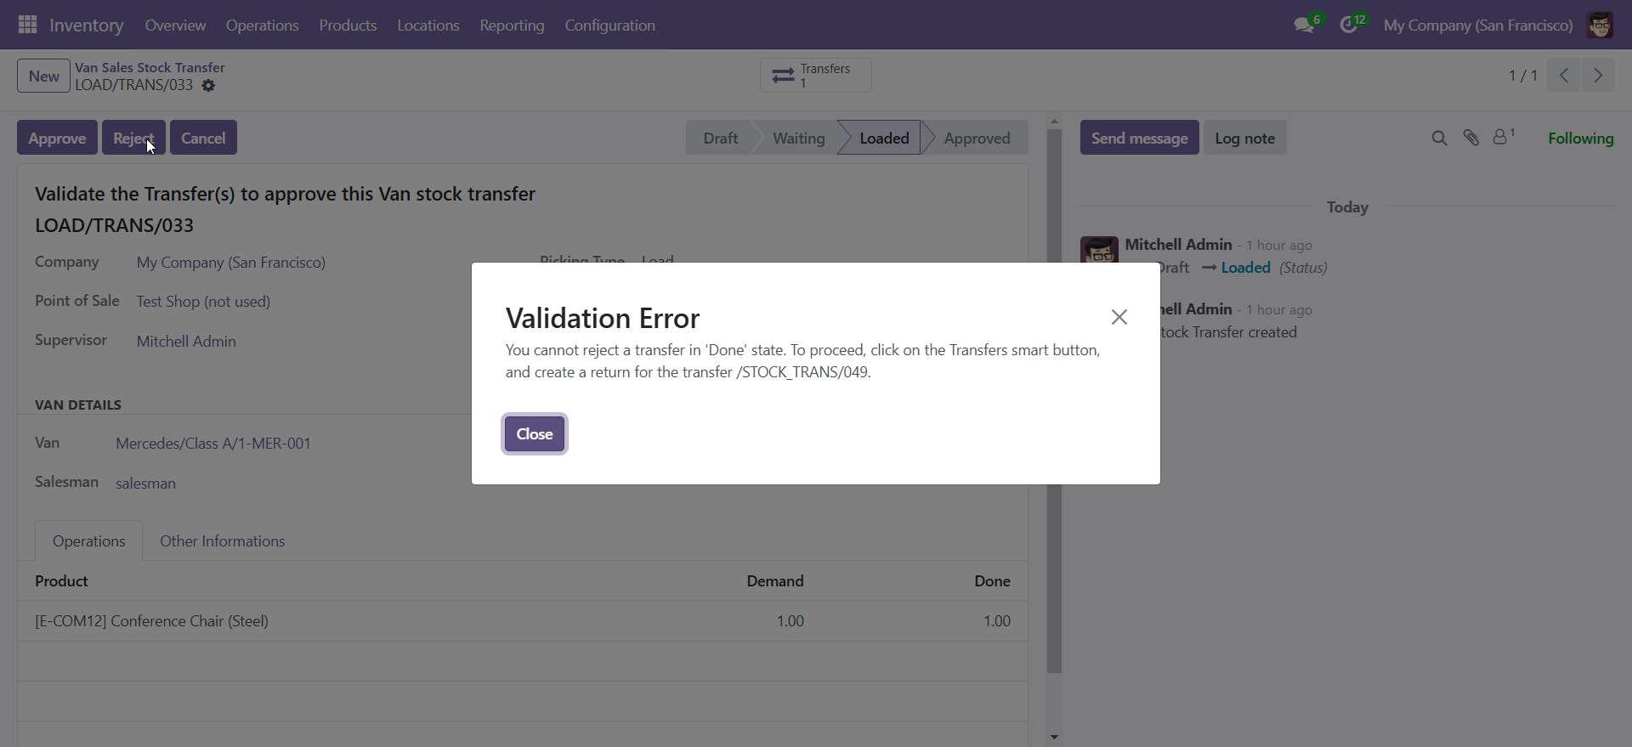Search messages with the magnifier icon
This screenshot has width=1632, height=747.
point(1439,138)
